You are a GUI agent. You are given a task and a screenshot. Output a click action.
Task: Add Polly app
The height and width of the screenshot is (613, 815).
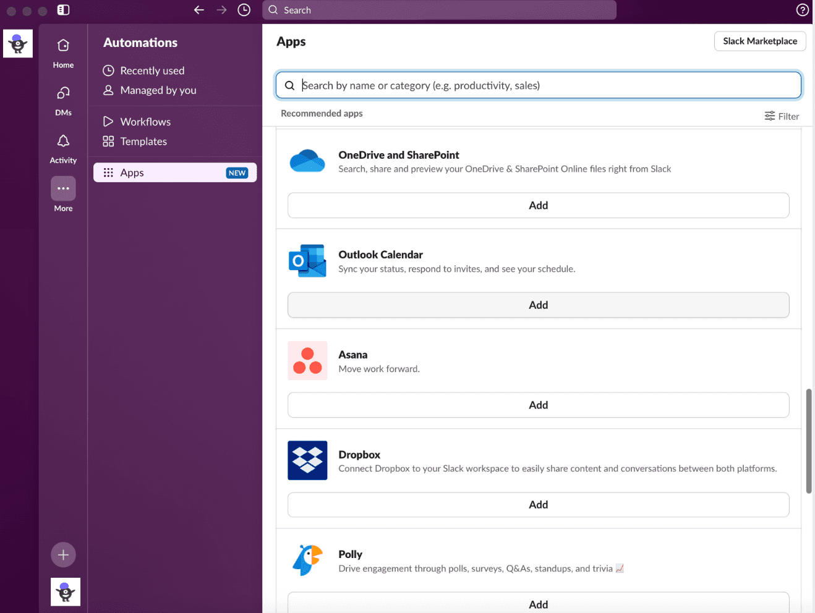tap(538, 603)
